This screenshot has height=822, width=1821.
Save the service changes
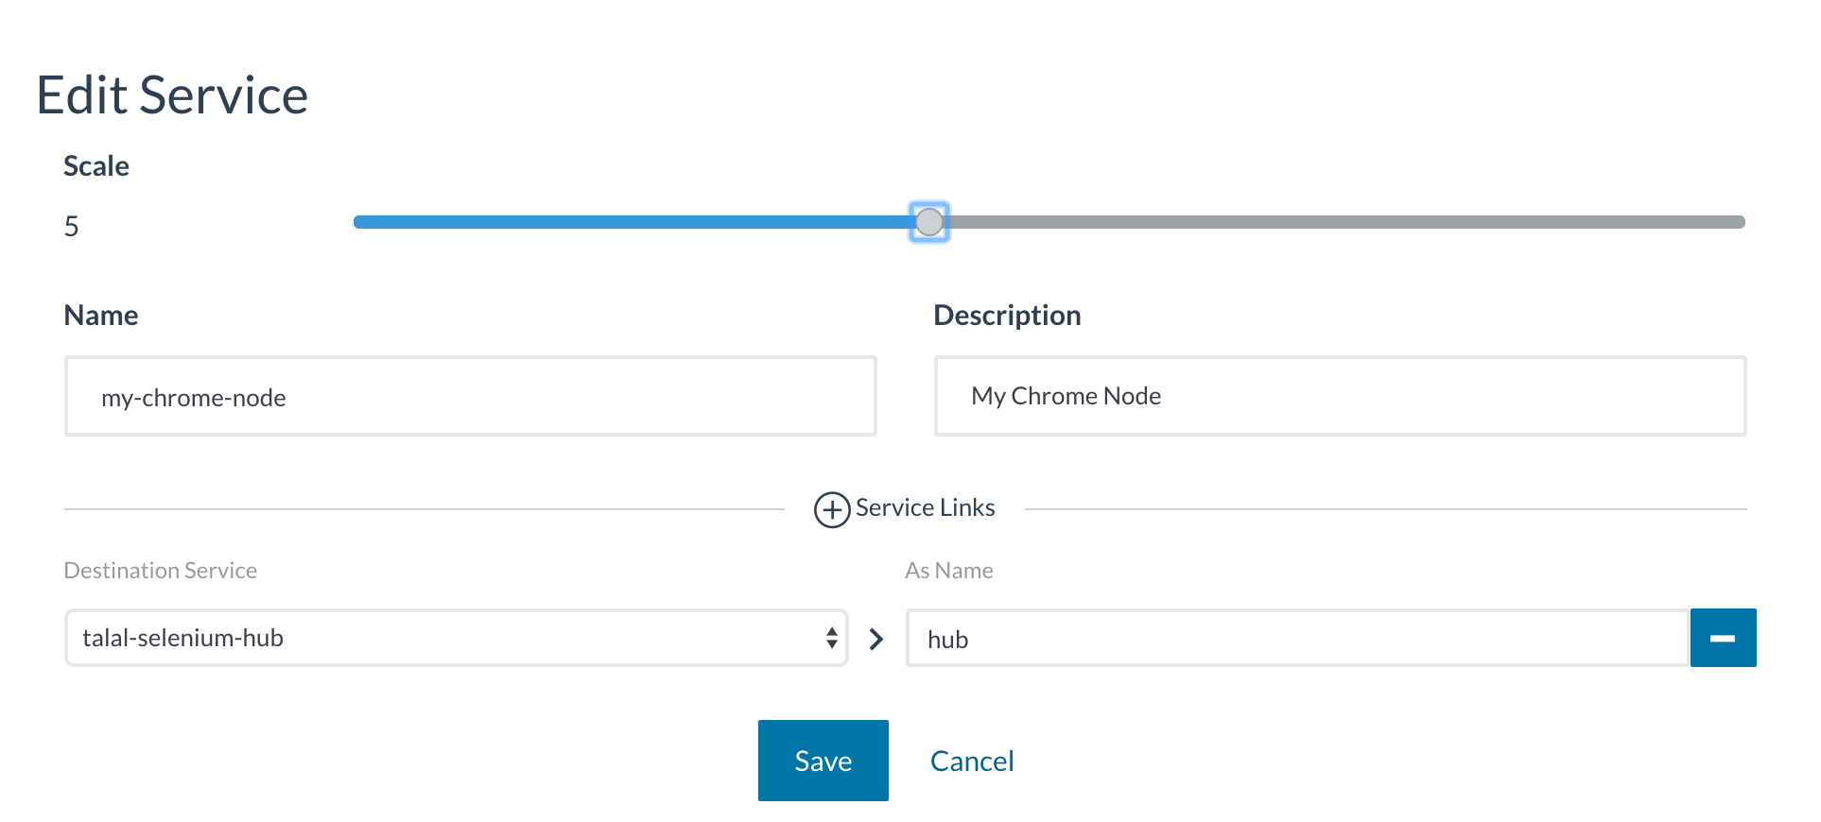pos(823,761)
